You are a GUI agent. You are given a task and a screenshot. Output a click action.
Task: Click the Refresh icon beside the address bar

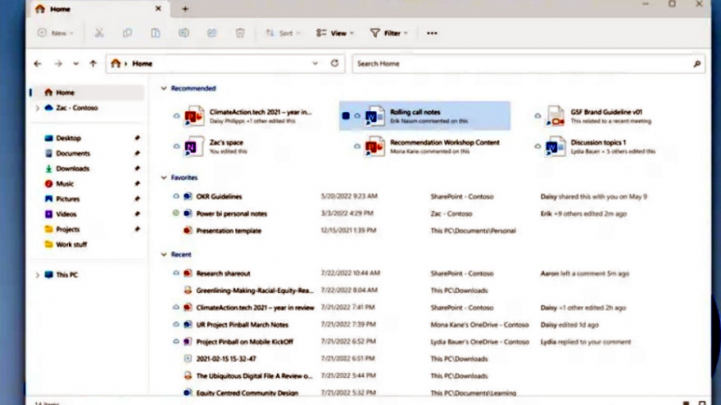pyautogui.click(x=334, y=63)
